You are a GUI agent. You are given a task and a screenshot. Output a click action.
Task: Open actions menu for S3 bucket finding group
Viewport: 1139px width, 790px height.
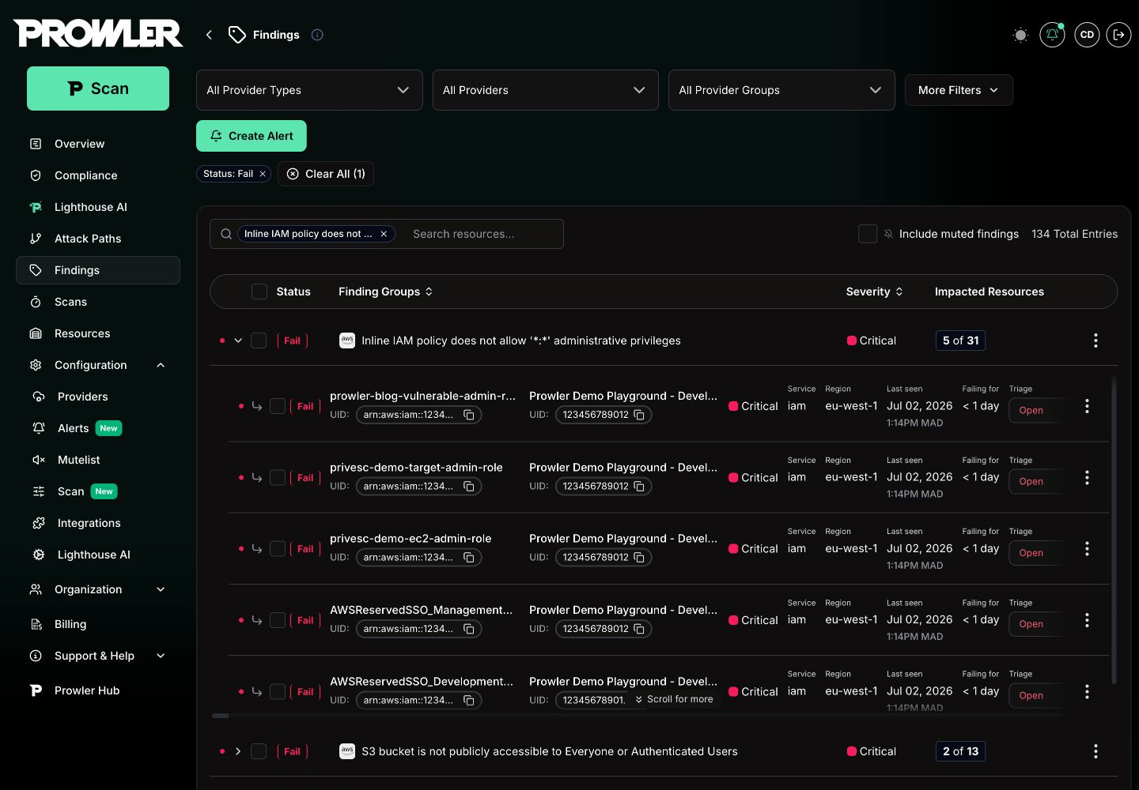1095,751
